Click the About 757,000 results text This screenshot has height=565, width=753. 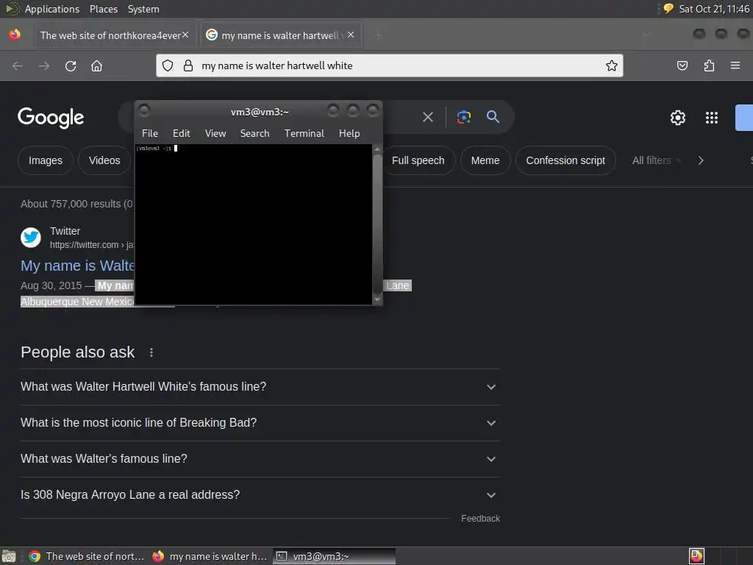[x=76, y=204]
